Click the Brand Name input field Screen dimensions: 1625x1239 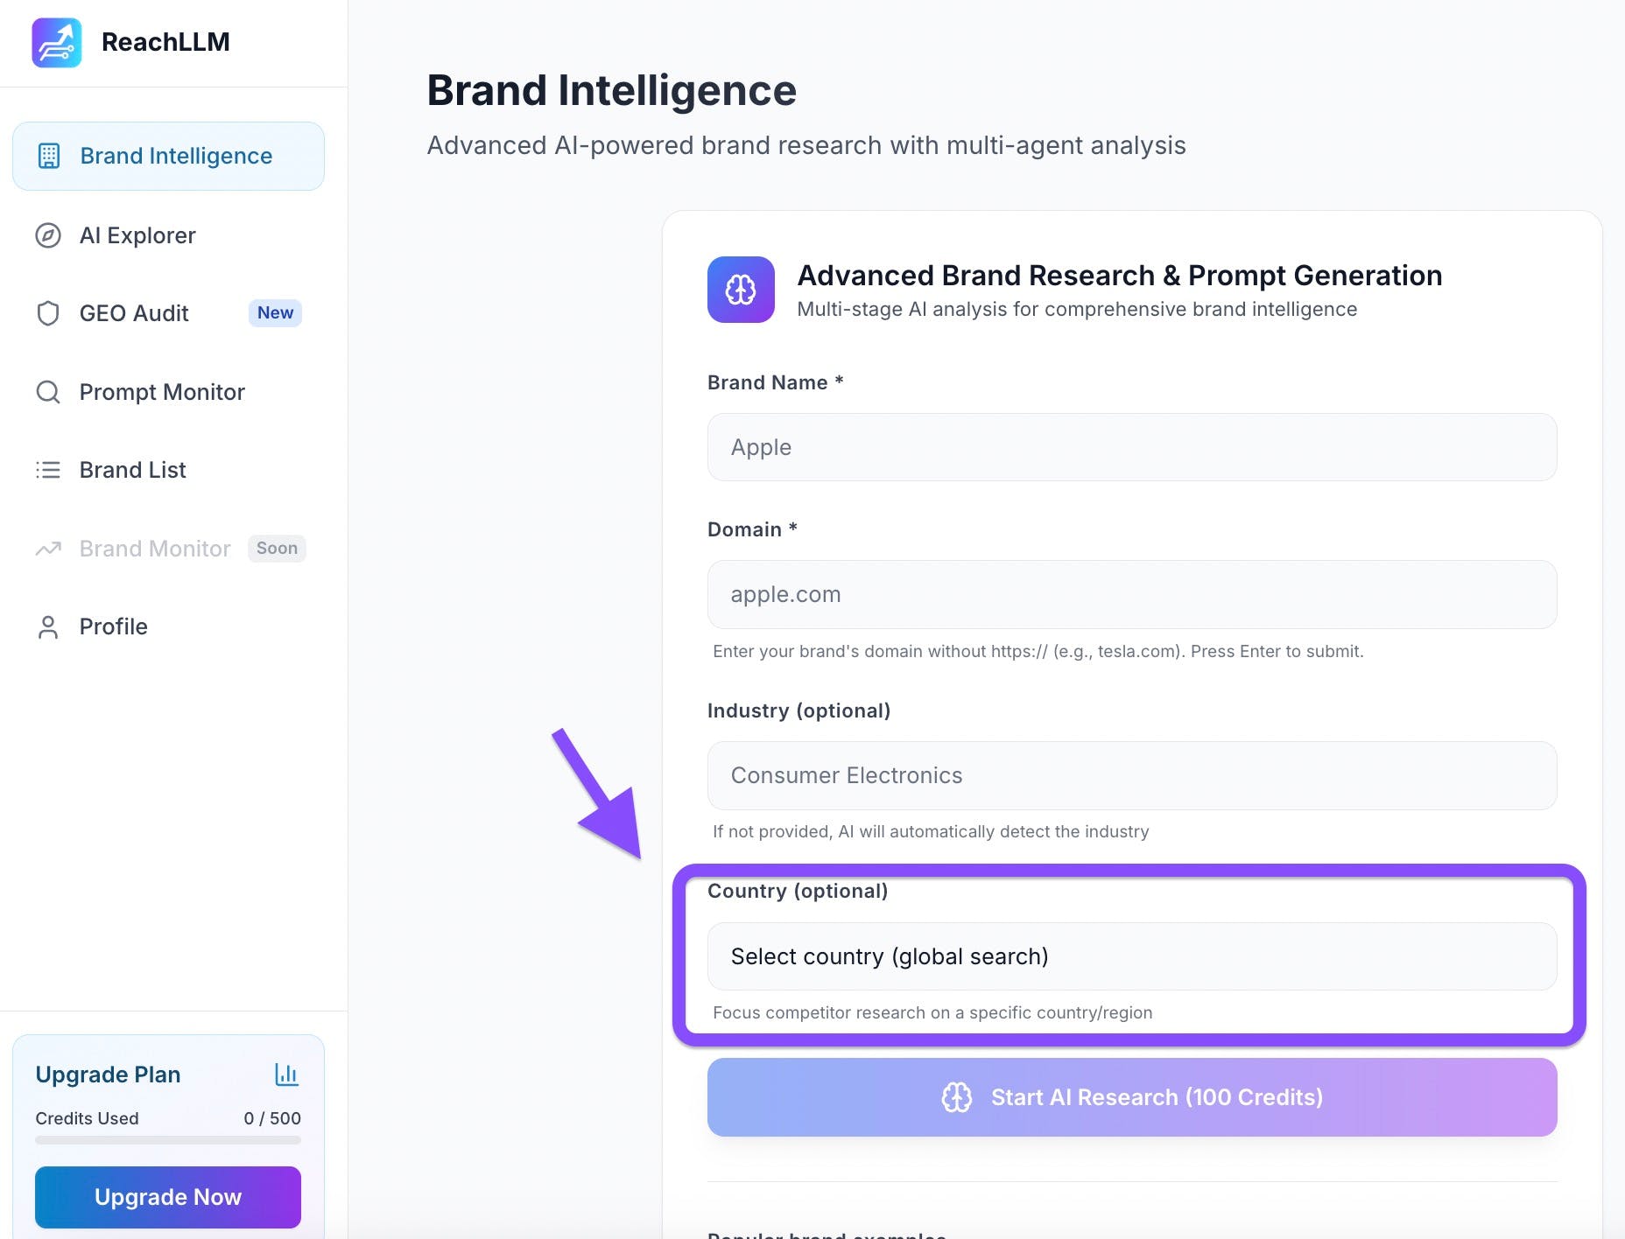click(1131, 447)
